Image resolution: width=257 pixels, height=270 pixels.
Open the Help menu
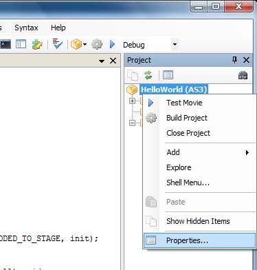coord(58,28)
